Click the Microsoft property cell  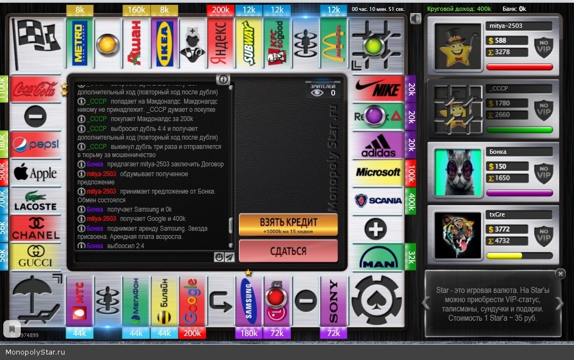(x=378, y=173)
